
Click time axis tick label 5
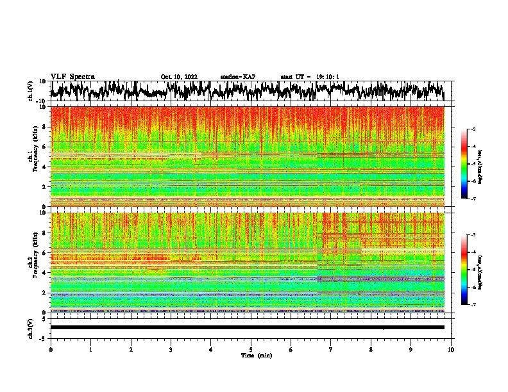251,350
